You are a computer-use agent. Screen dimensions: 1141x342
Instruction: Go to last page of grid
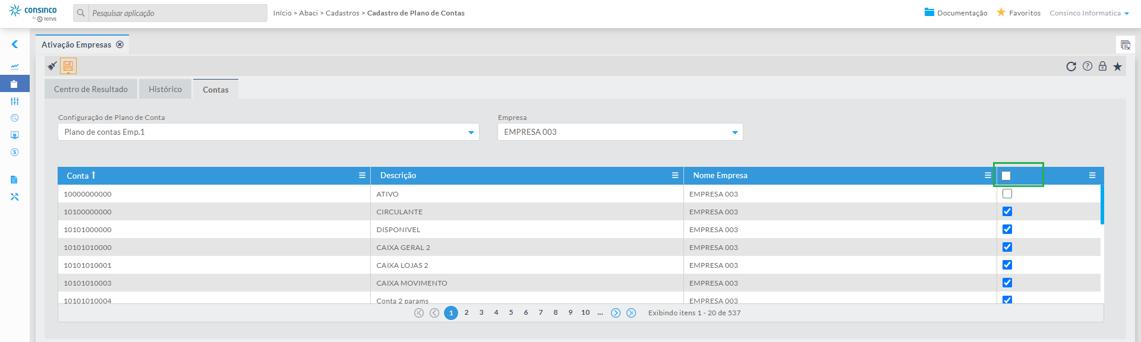[x=631, y=313]
